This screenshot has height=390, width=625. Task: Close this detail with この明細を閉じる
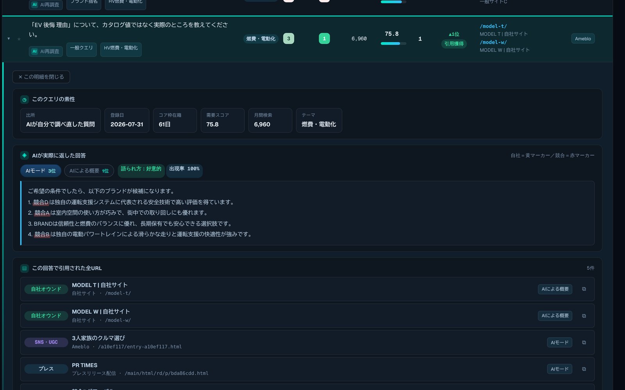[41, 77]
